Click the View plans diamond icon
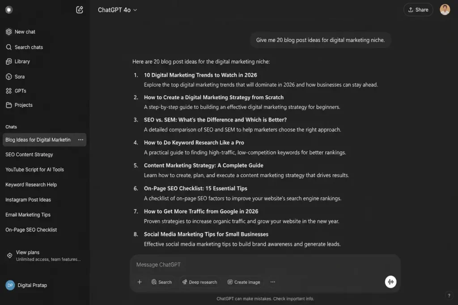The width and height of the screenshot is (458, 305). (10, 255)
